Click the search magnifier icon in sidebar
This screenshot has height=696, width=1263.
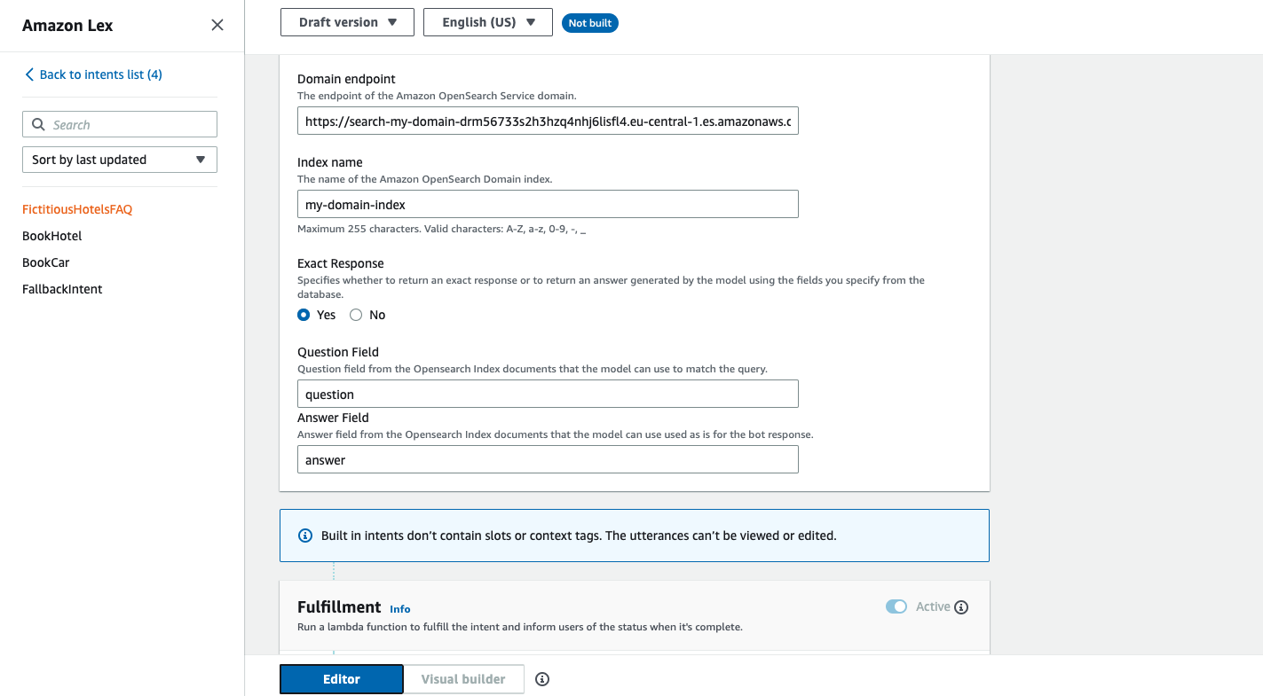[38, 123]
